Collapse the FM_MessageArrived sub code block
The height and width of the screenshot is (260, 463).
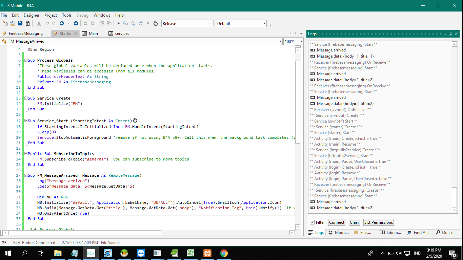(x=26, y=175)
